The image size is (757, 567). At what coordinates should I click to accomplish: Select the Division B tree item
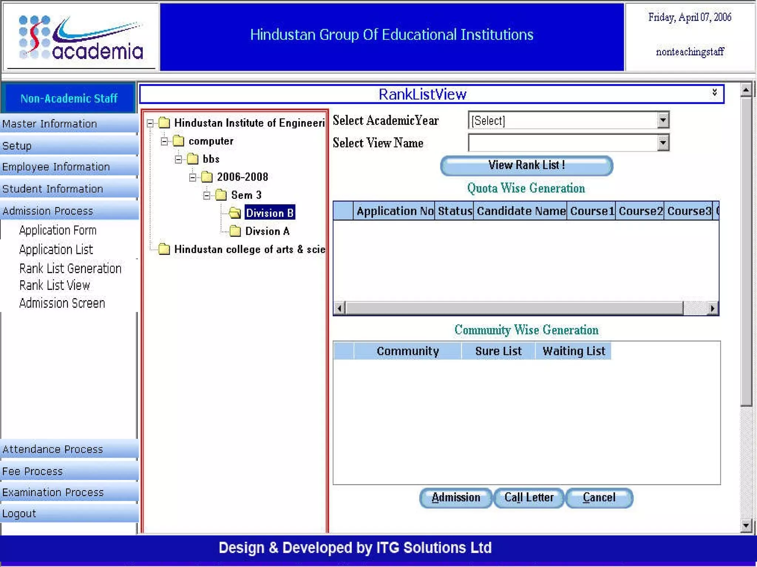pos(269,213)
